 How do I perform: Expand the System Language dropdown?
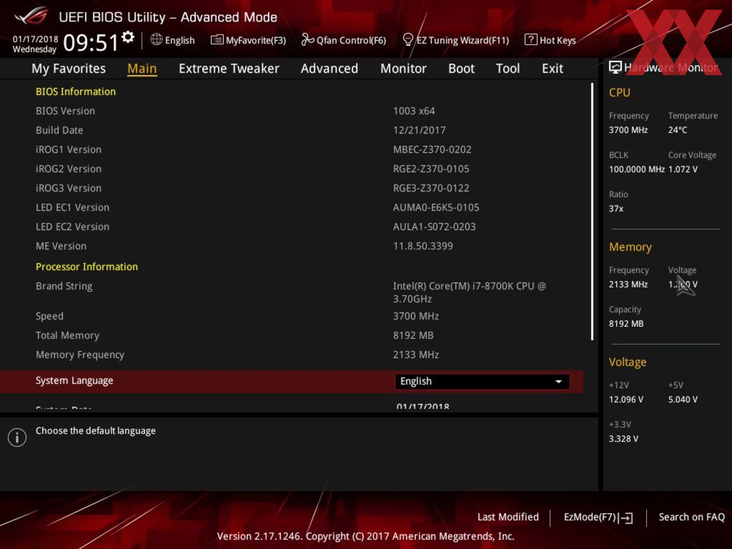(x=482, y=381)
